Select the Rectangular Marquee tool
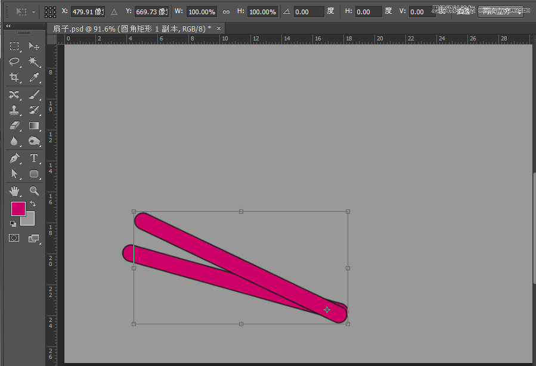This screenshot has width=536, height=366. click(14, 46)
